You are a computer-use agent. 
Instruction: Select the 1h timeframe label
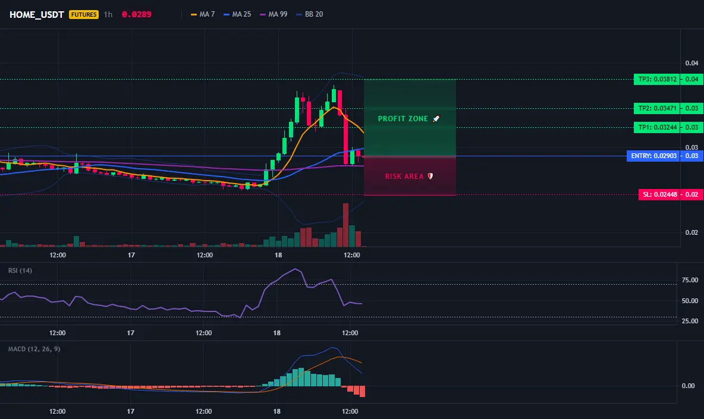point(108,14)
